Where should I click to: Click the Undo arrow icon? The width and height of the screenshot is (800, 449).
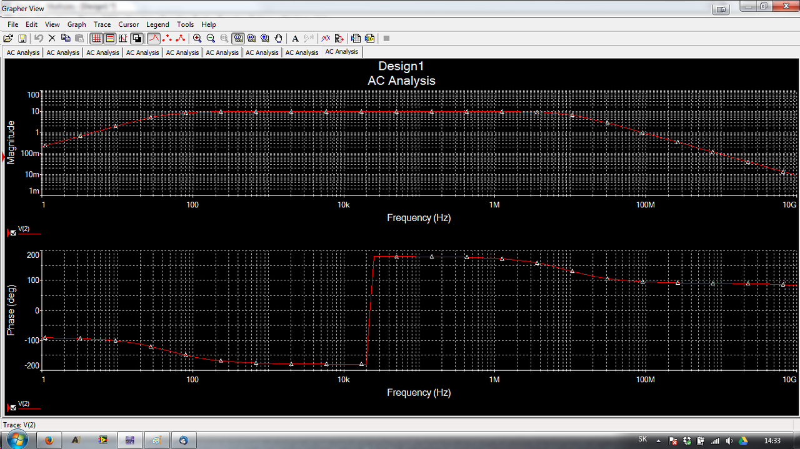pos(39,38)
